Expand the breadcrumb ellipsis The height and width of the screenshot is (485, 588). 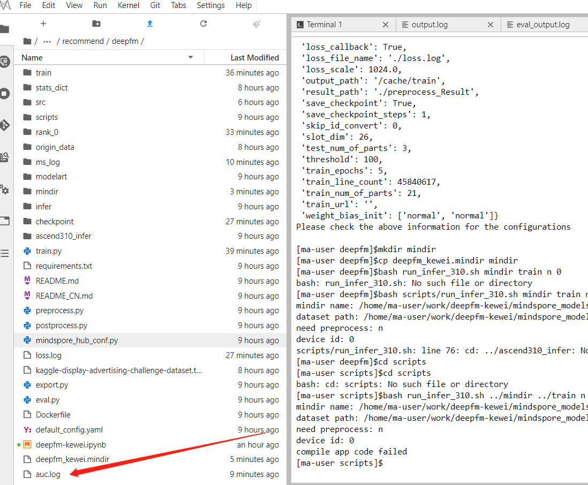click(x=47, y=42)
